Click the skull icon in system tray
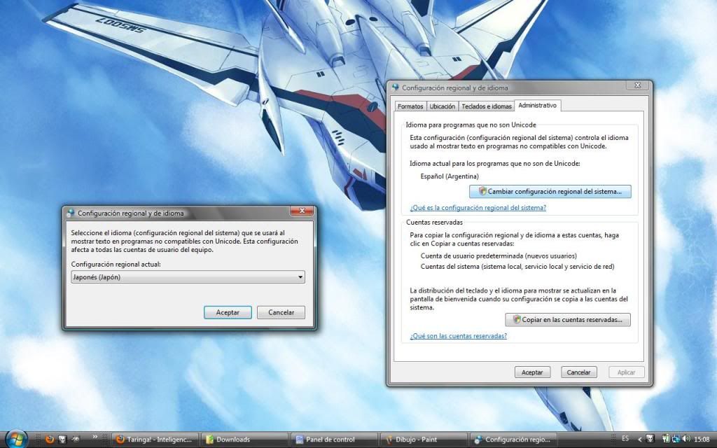The image size is (717, 448). tap(650, 439)
